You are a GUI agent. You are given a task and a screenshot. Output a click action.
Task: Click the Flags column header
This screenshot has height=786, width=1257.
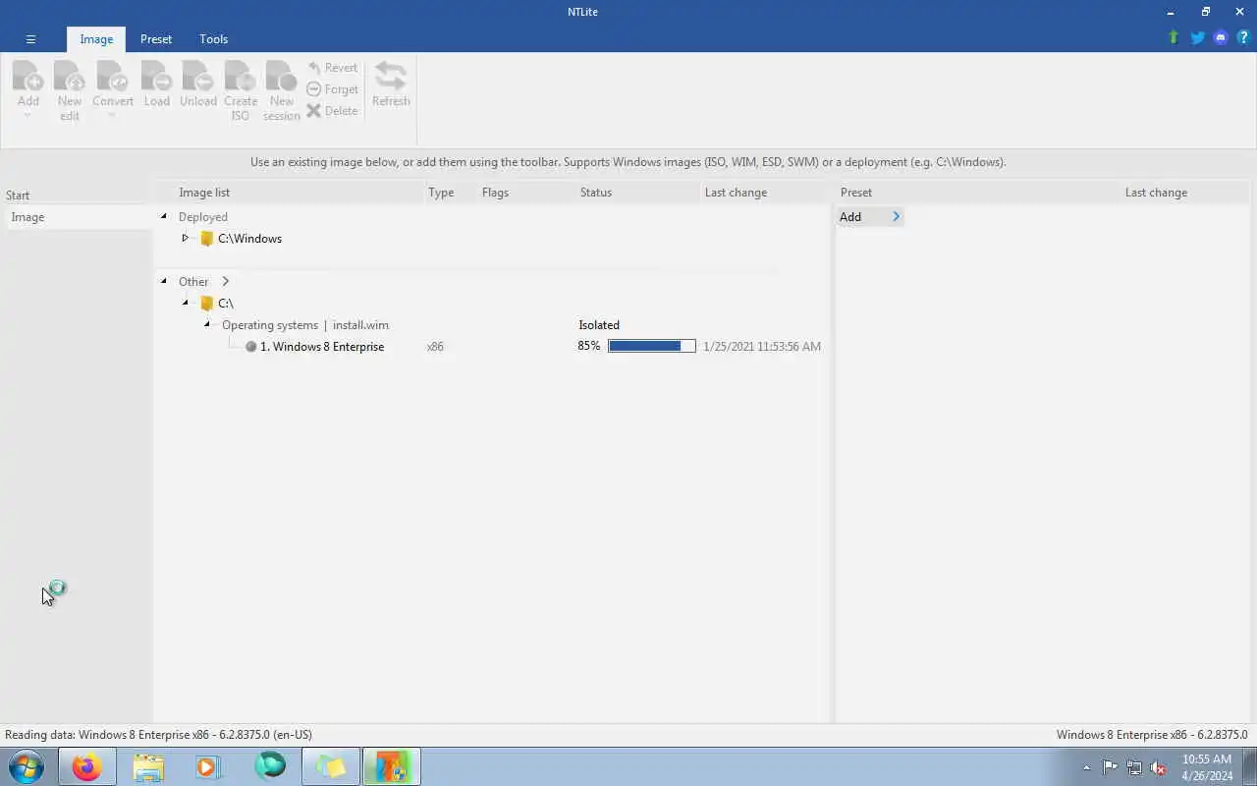pyautogui.click(x=495, y=193)
